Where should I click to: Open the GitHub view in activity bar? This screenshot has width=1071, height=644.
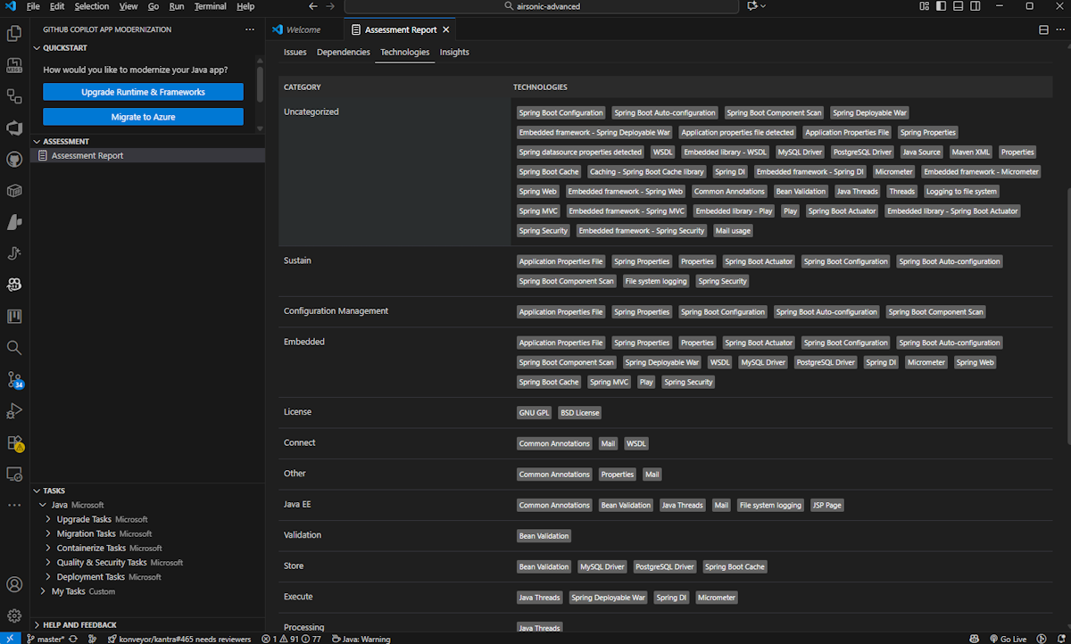click(x=14, y=160)
